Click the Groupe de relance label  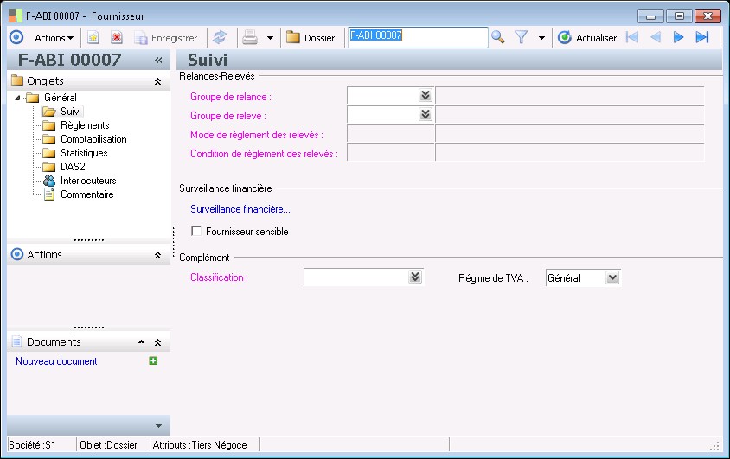tap(230, 97)
